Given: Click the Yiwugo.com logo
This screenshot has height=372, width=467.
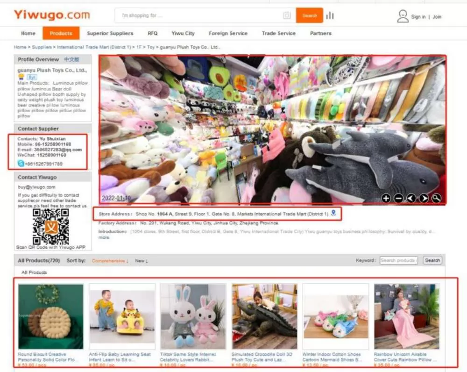Looking at the screenshot, I should (52, 14).
